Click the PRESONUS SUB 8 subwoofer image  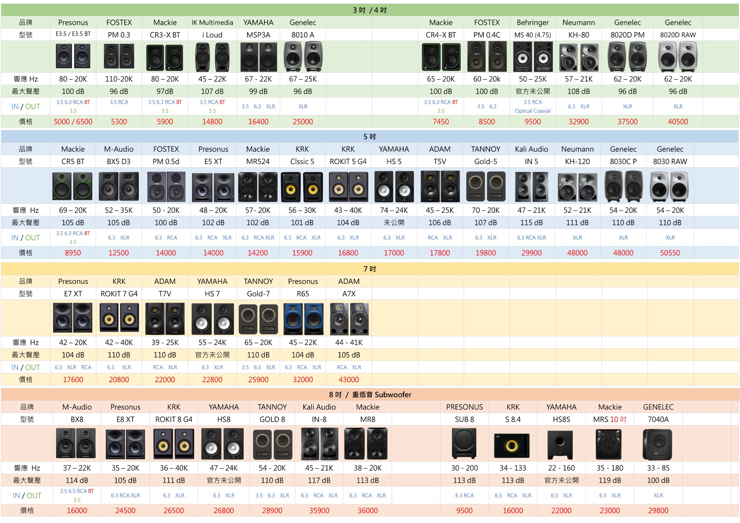(464, 443)
